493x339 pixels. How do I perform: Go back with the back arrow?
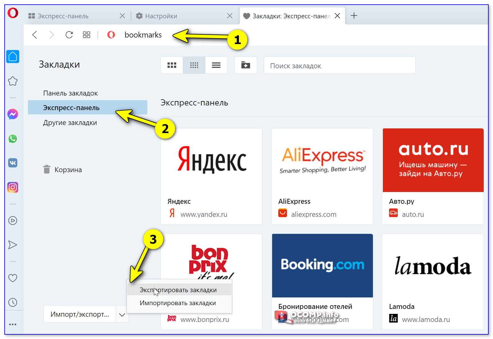(35, 35)
